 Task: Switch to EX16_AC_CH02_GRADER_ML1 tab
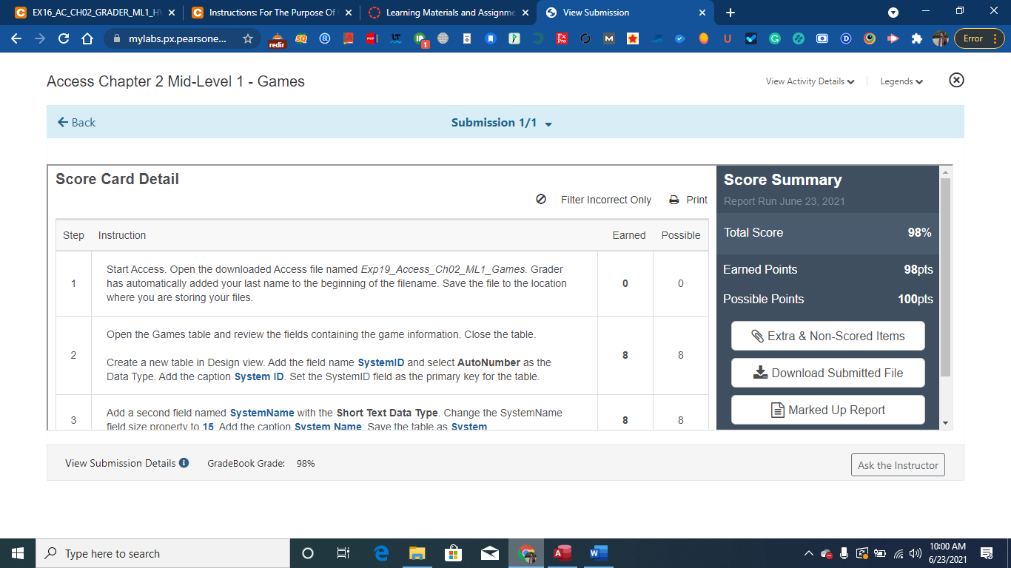pyautogui.click(x=95, y=13)
